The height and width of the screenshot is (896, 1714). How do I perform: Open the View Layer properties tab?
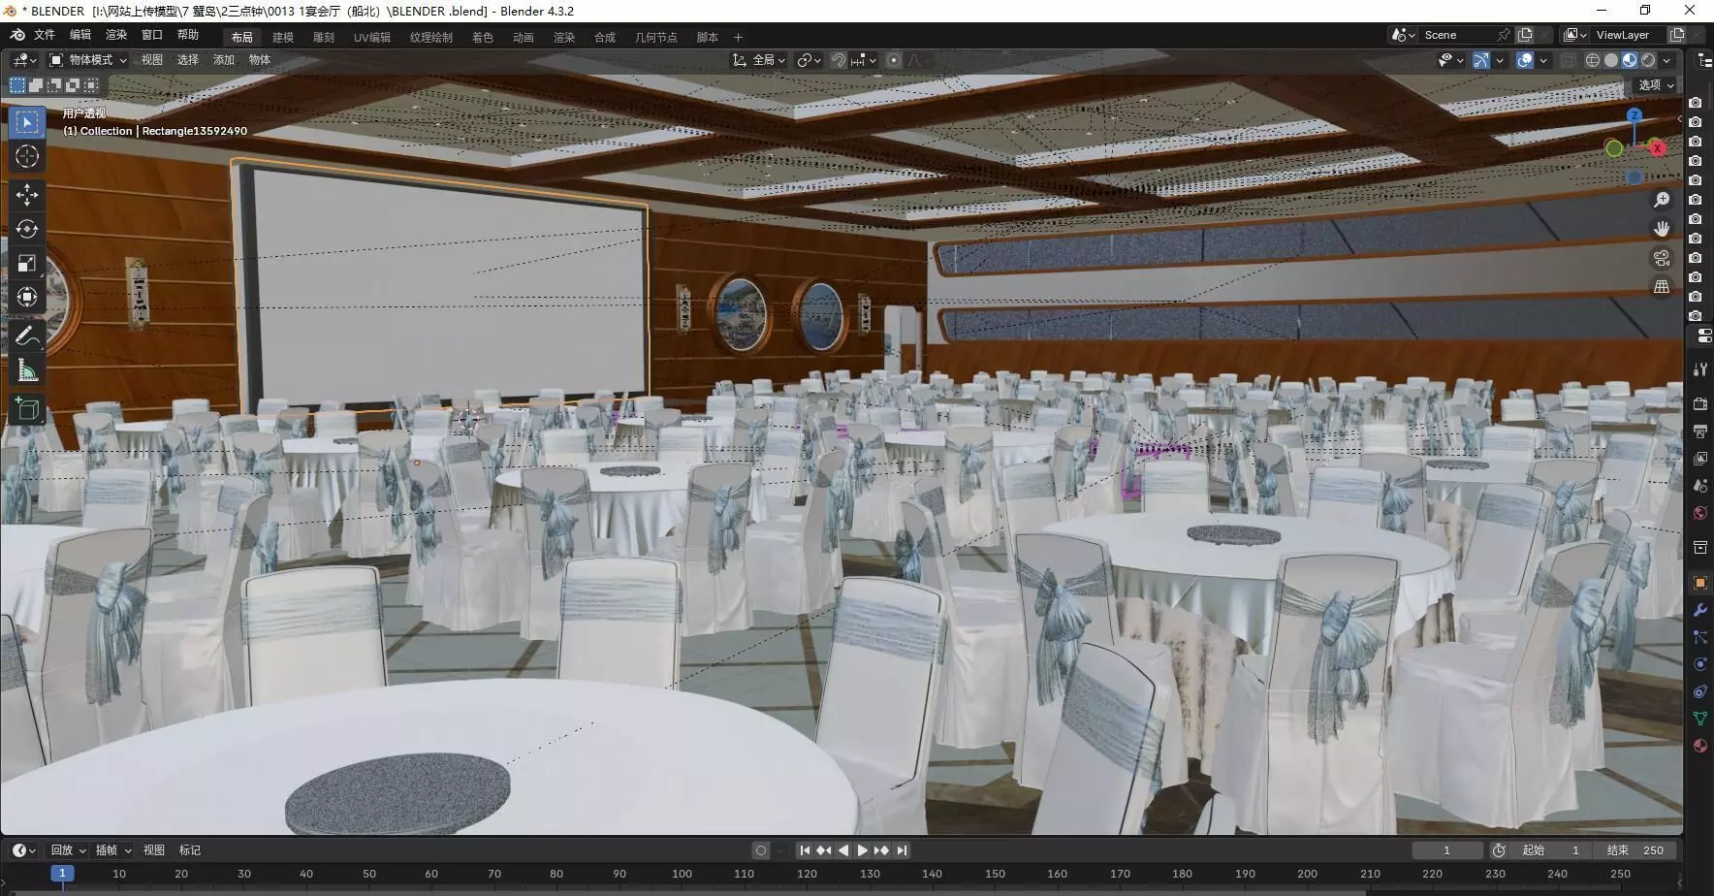(1699, 459)
